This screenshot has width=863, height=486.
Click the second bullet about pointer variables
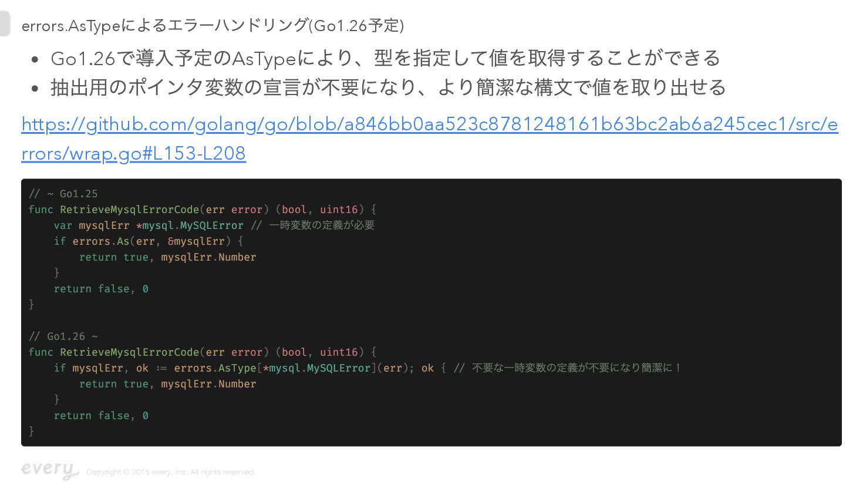point(387,87)
